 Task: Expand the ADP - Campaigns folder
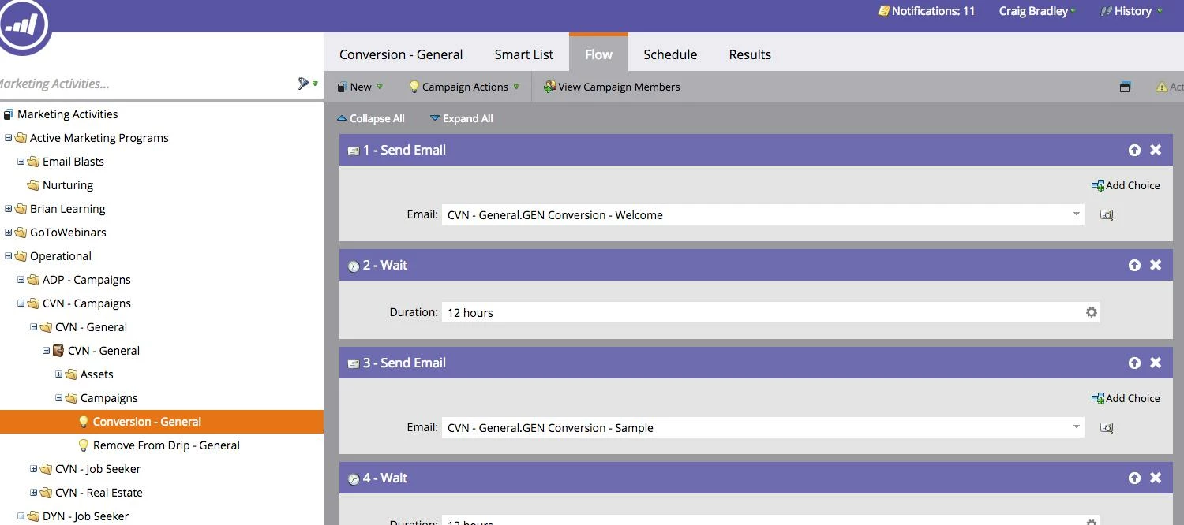tap(21, 280)
